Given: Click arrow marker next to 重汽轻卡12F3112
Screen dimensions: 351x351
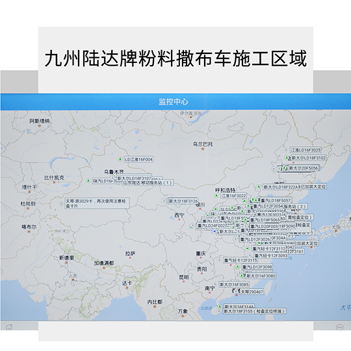Looking at the screenshot, I should pyautogui.click(x=248, y=248).
